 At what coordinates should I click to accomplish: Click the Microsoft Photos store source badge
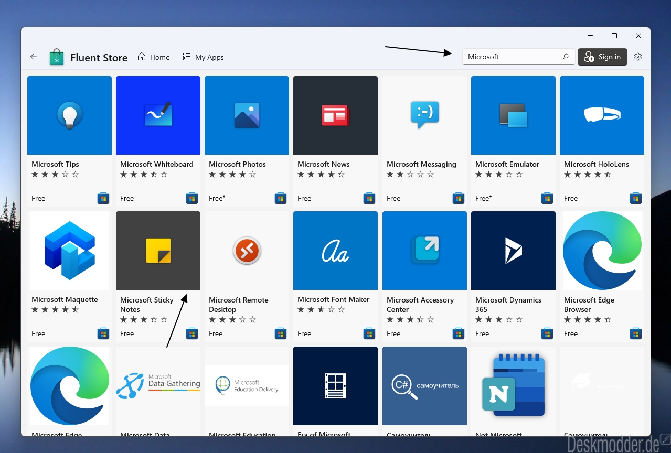[281, 198]
